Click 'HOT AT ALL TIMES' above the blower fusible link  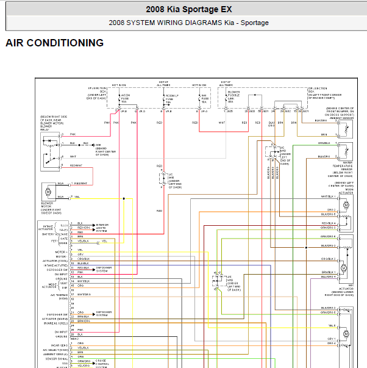226,84
